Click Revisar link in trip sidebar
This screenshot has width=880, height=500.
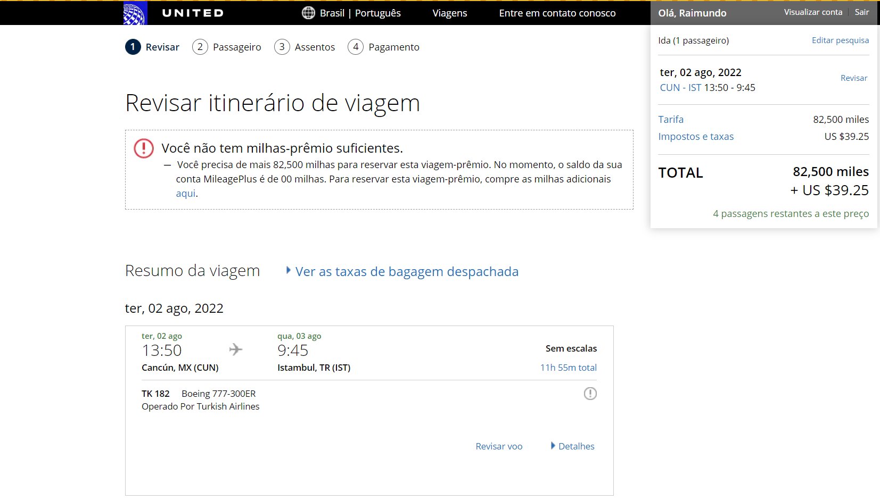point(854,78)
